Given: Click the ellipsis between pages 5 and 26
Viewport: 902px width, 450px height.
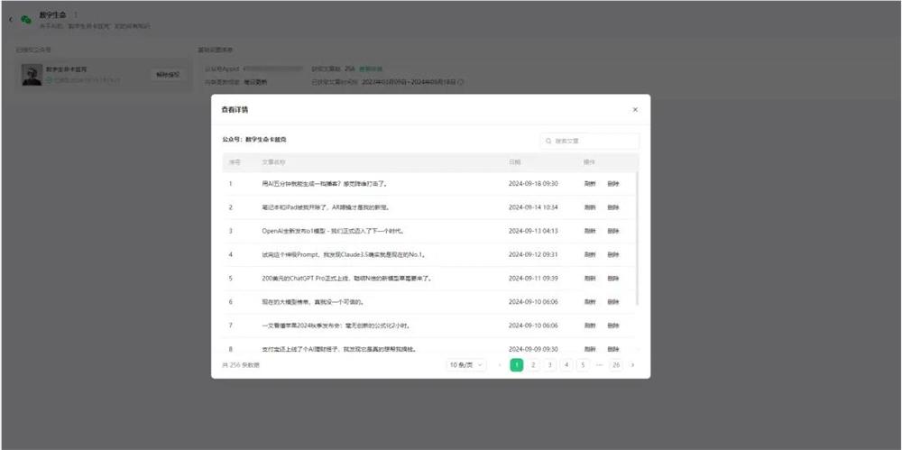Looking at the screenshot, I should pos(600,365).
